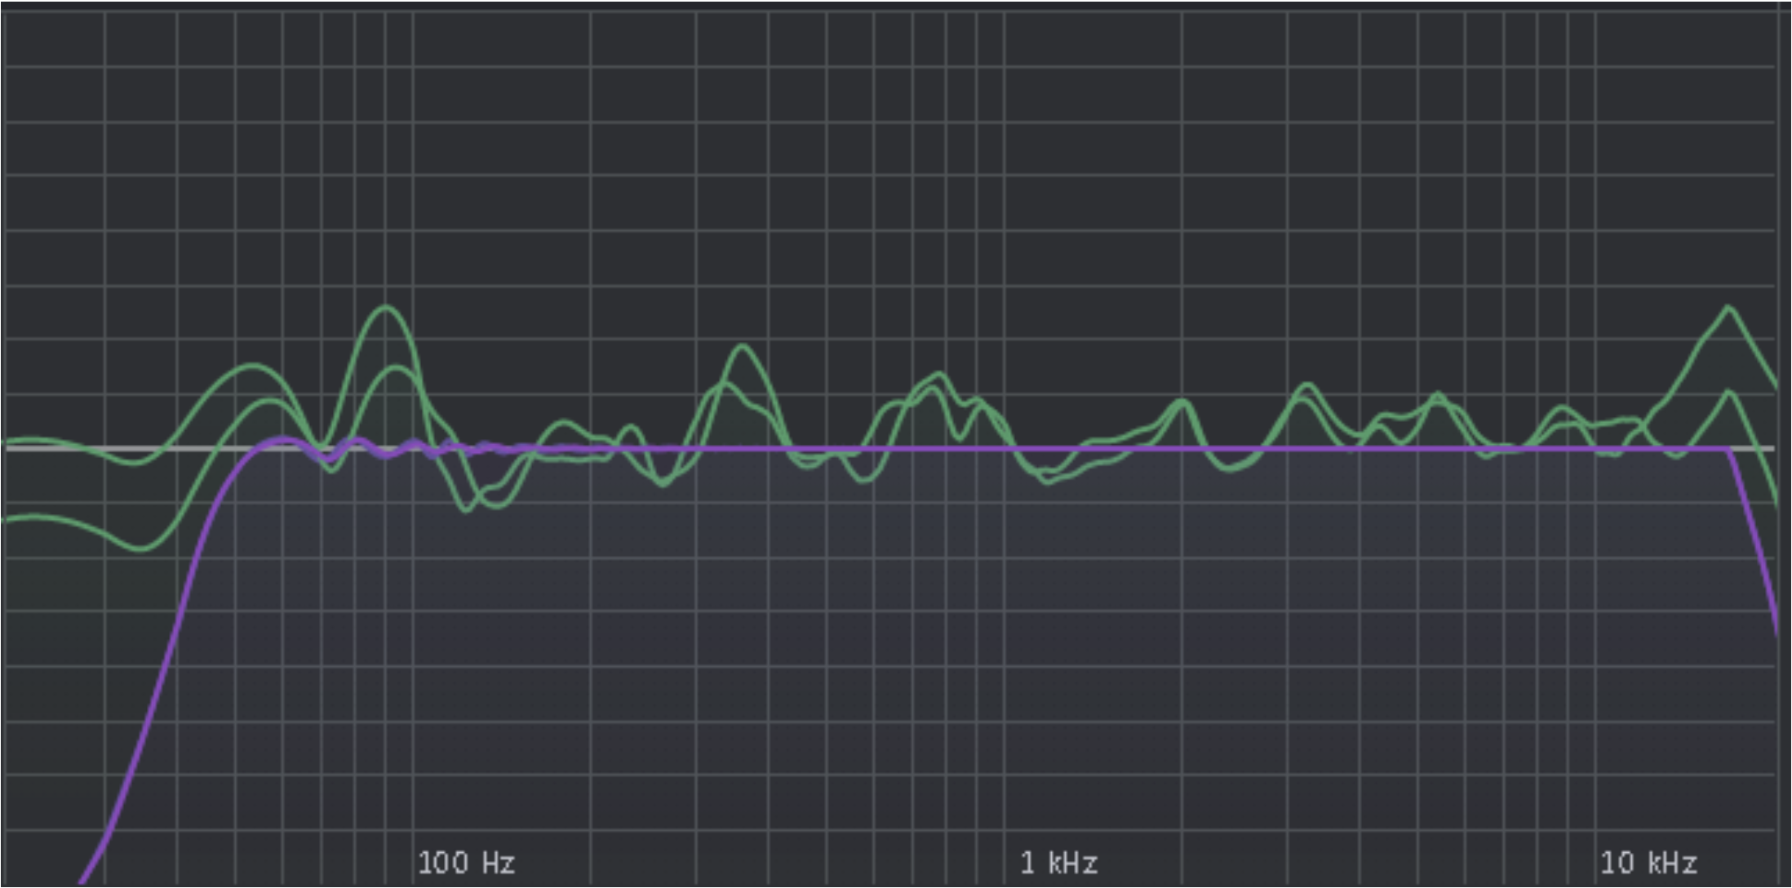Click the tallest green peak near 90 Hz
Image resolution: width=1792 pixels, height=888 pixels.
tap(385, 308)
